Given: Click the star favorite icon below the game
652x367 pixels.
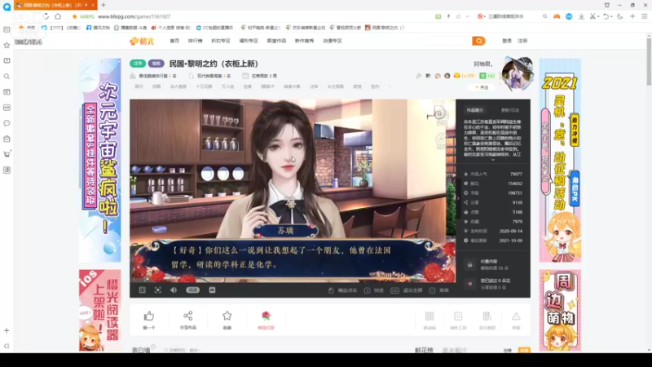Looking at the screenshot, I should pos(227,316).
